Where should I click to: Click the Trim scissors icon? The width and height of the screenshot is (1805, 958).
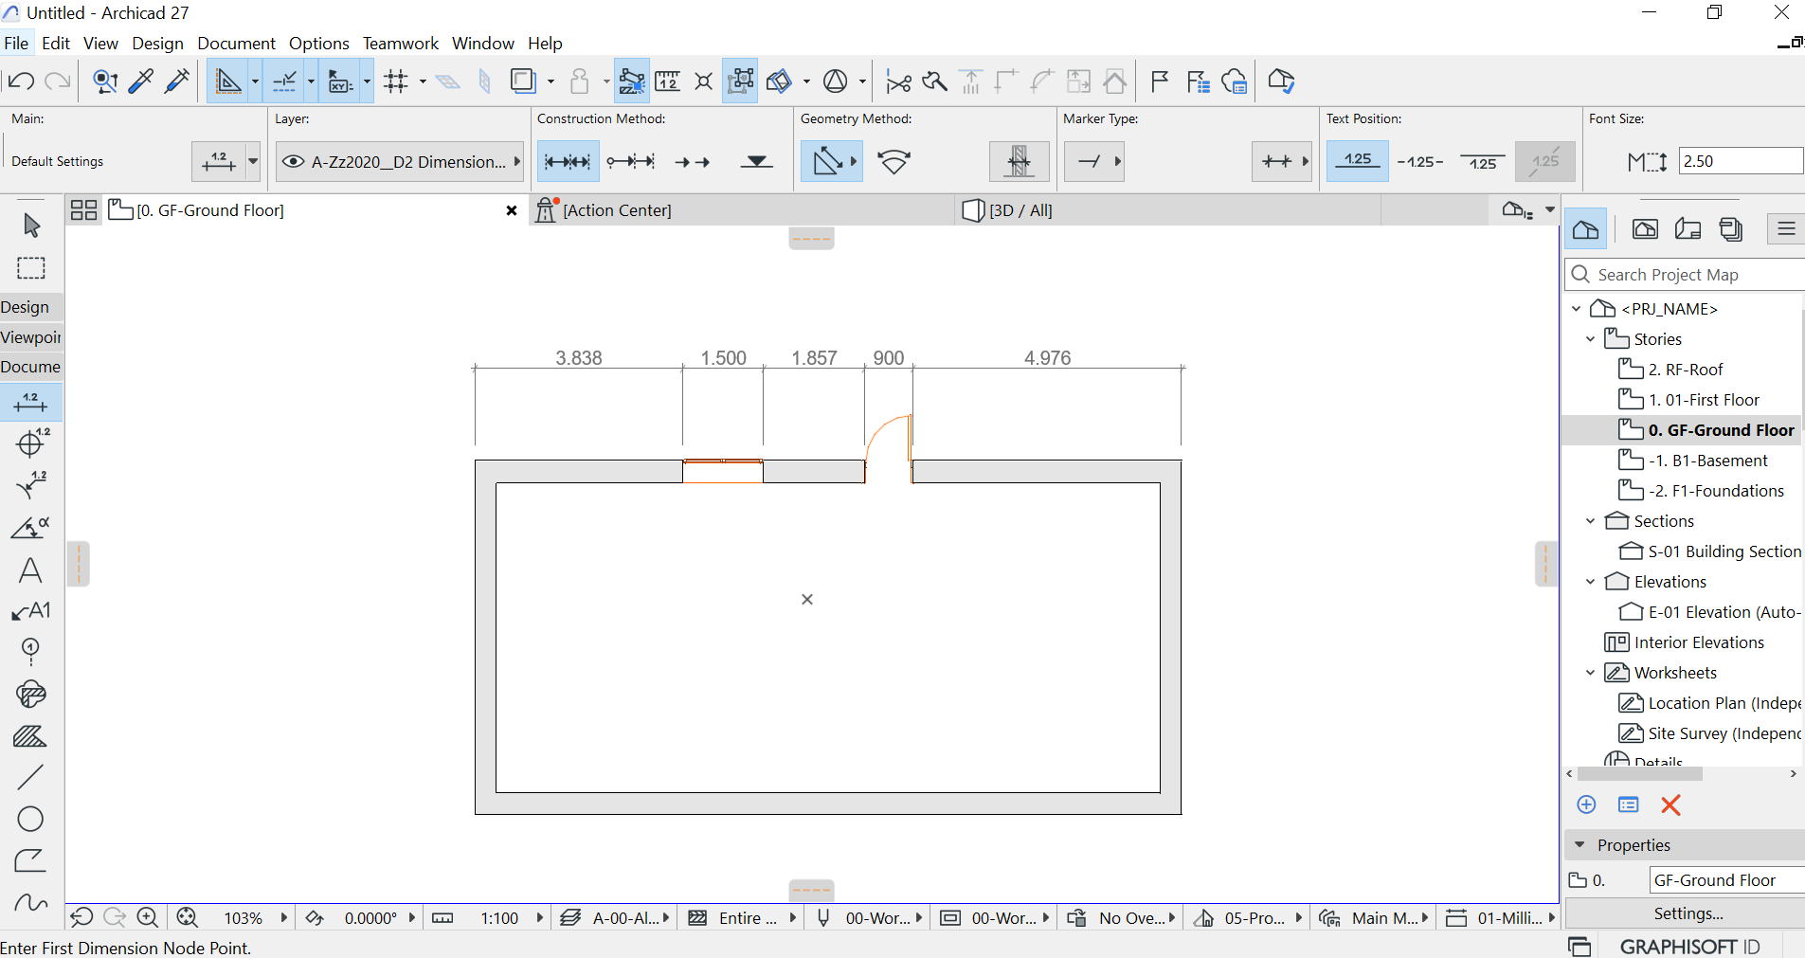coord(898,81)
